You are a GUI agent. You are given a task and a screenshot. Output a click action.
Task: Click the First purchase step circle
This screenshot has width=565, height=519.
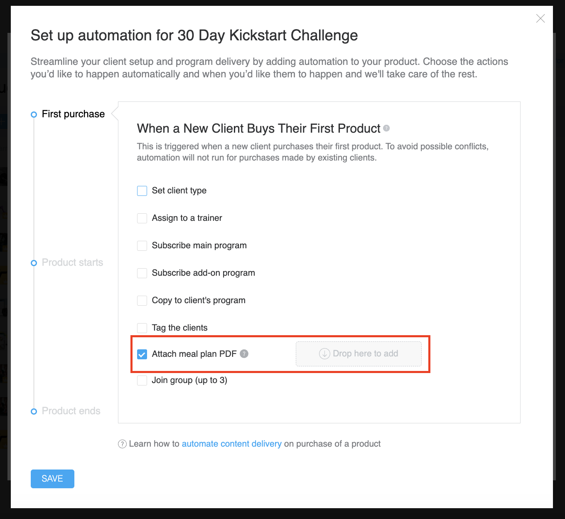[34, 114]
